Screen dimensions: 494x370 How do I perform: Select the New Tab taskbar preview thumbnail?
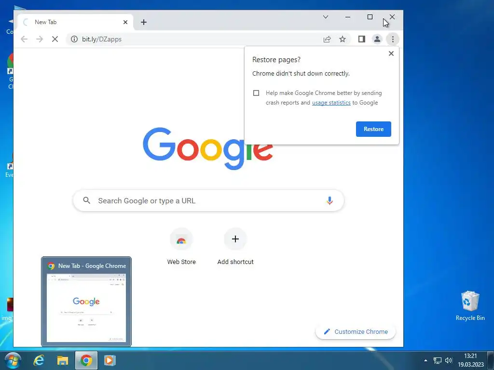click(86, 302)
